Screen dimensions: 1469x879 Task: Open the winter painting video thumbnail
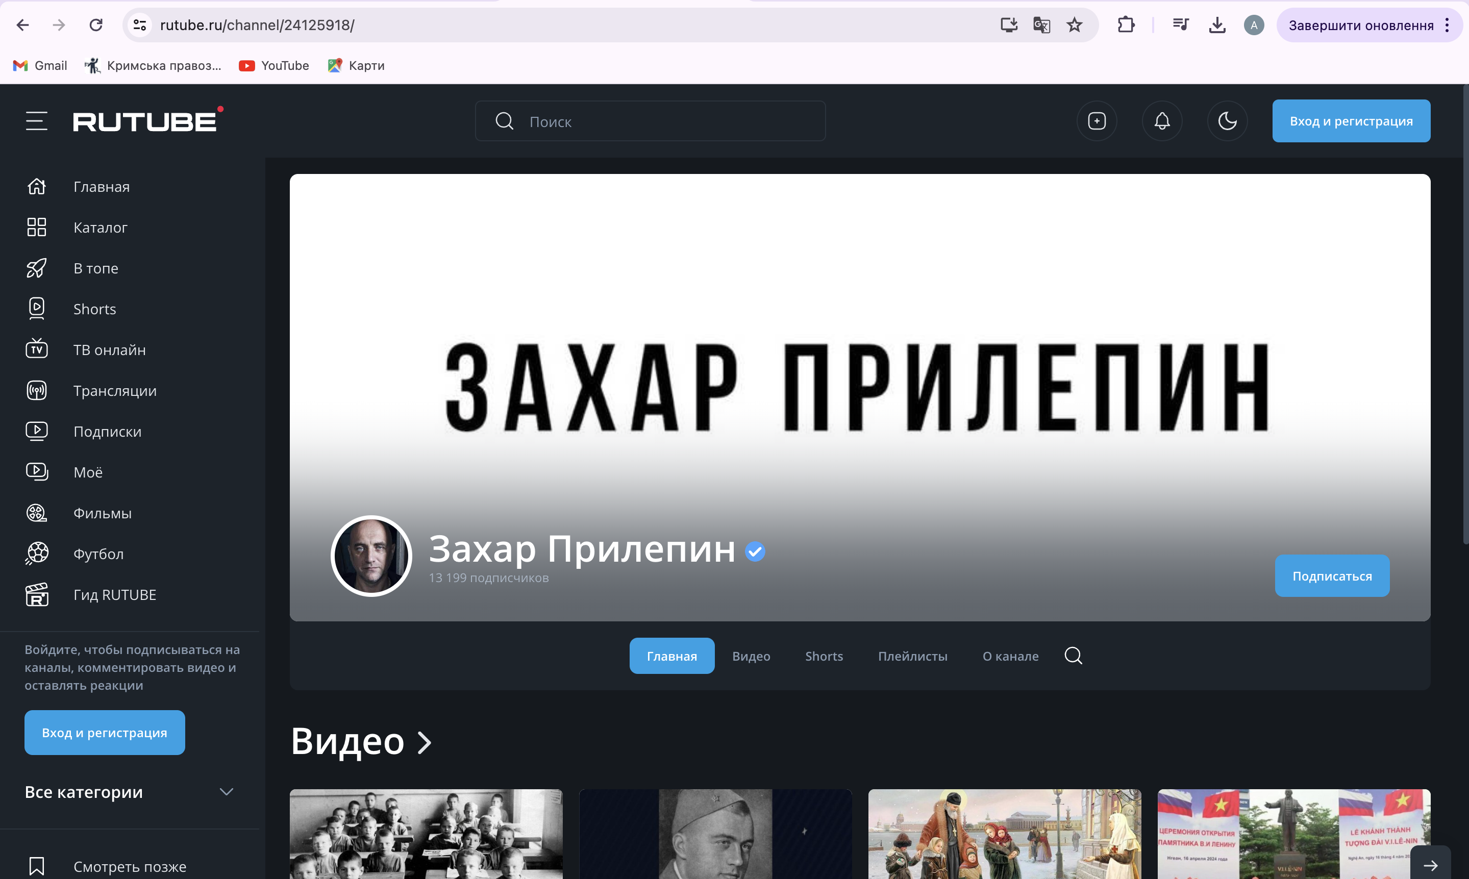click(x=1005, y=834)
